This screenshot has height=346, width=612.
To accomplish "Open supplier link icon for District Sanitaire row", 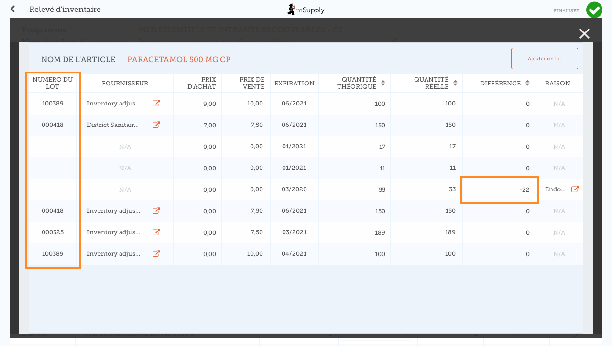I will (x=156, y=125).
